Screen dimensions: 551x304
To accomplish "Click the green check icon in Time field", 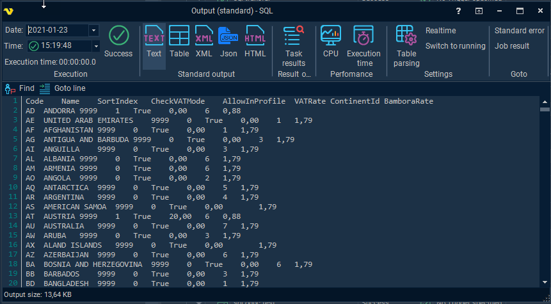I will tap(34, 46).
